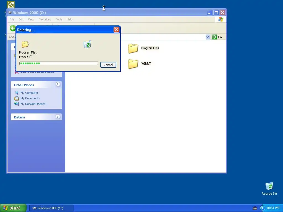The height and width of the screenshot is (212, 283).
Task: Click the WINNT folder name
Action: (x=146, y=63)
